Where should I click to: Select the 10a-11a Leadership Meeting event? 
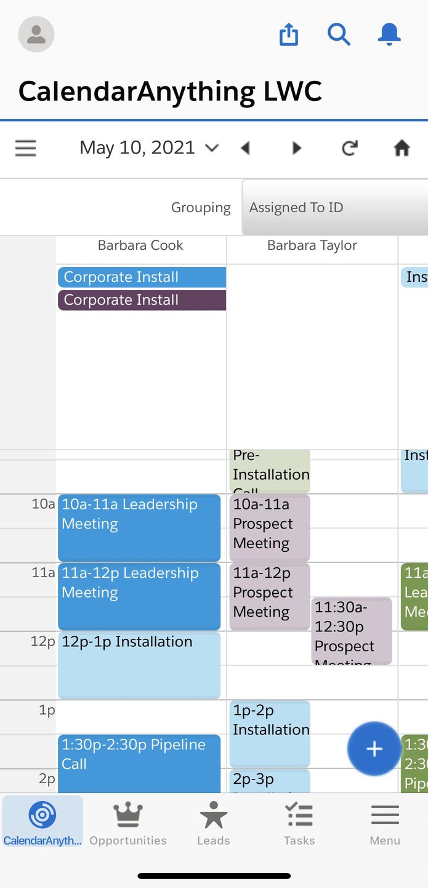[x=139, y=527]
